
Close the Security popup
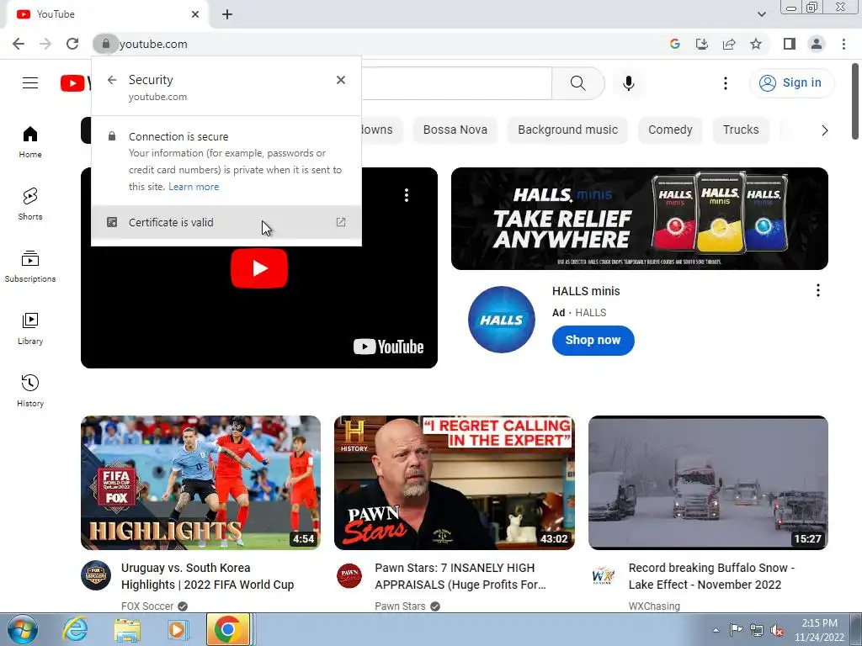(341, 80)
